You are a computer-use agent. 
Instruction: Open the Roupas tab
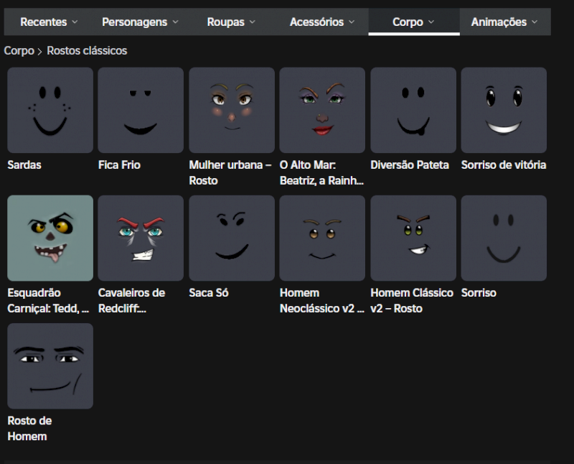[x=231, y=22]
